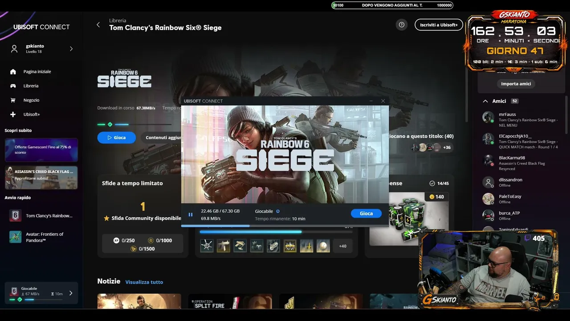Viewport: 570px width, 321px height.
Task: Click the plus icon beside Ubisoft+
Action: 13,114
